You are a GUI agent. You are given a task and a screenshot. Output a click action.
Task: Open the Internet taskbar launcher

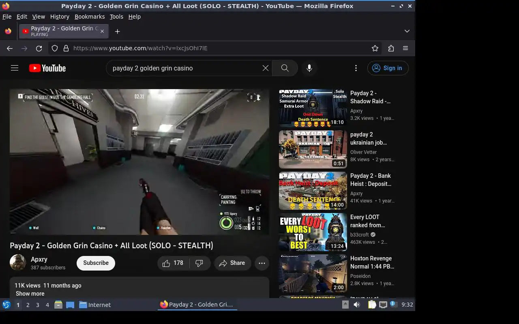point(95,305)
